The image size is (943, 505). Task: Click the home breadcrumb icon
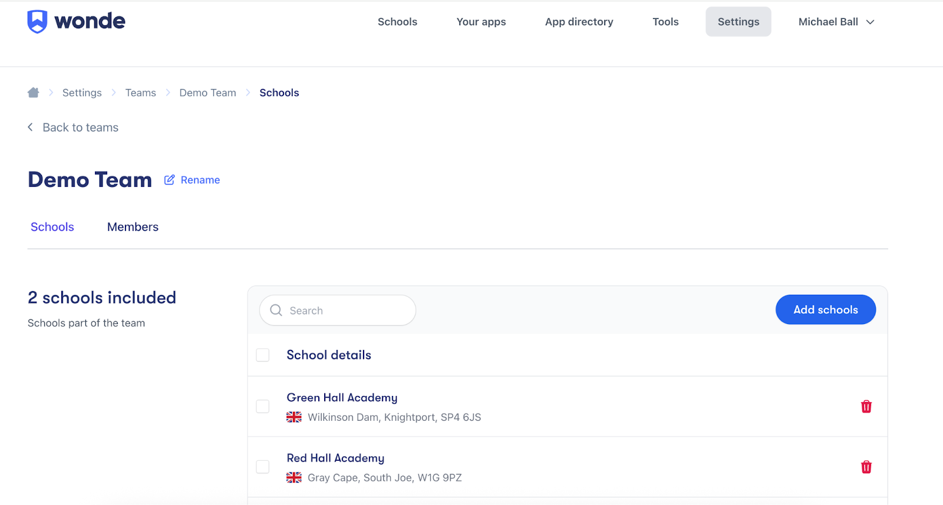tap(34, 93)
